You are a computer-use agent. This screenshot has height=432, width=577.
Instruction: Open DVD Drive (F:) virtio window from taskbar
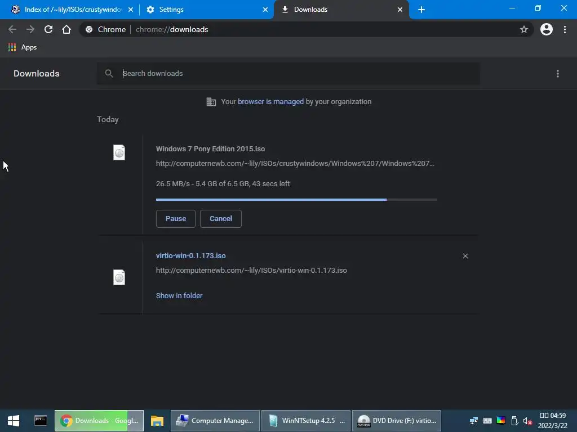(x=397, y=421)
